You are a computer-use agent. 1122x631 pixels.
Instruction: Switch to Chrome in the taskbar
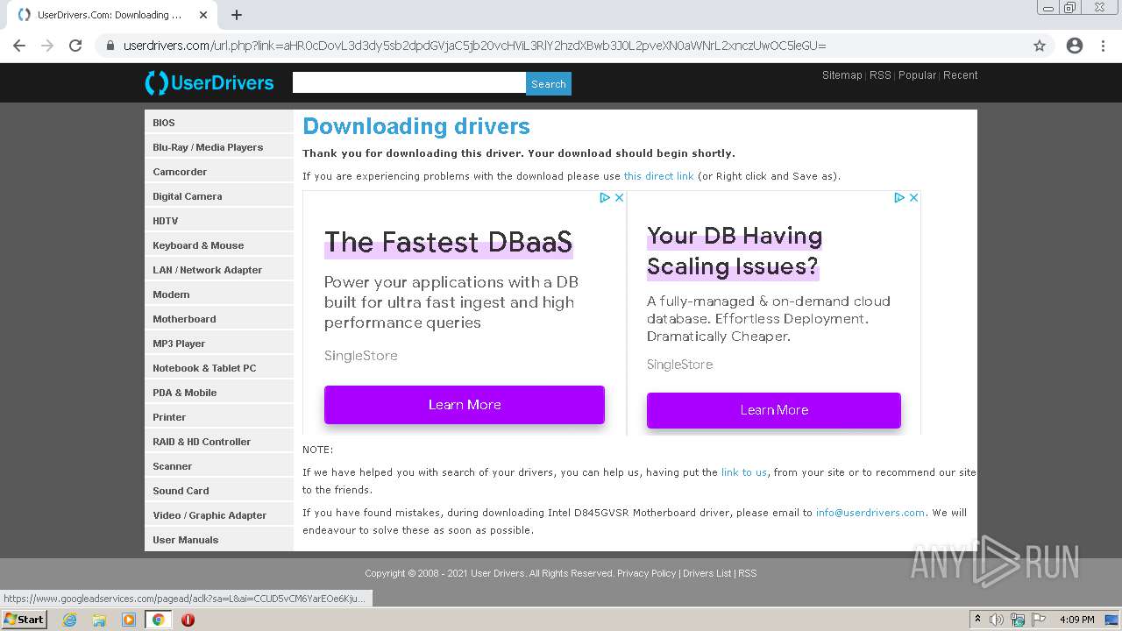point(158,620)
